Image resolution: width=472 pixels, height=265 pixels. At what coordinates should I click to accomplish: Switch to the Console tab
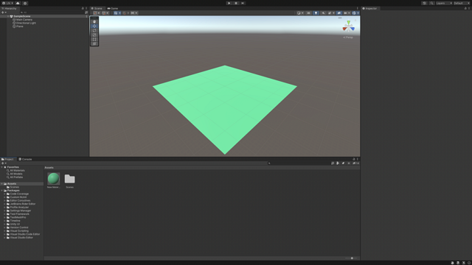pos(25,159)
